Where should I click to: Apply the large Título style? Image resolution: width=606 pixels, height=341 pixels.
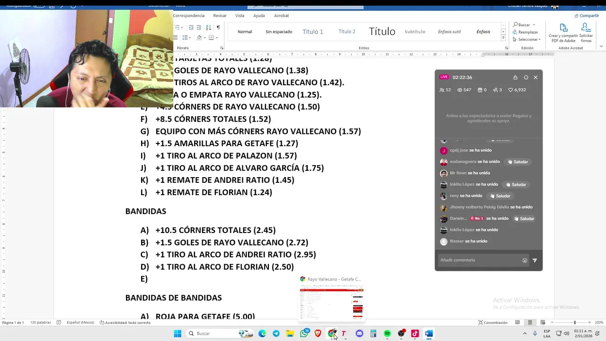click(x=382, y=32)
